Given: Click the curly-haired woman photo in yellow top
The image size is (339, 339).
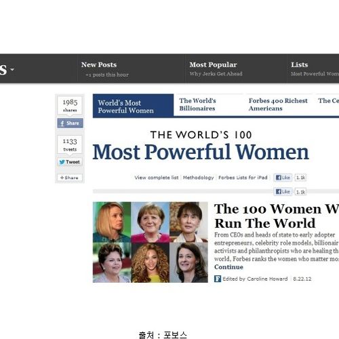Looking at the screenshot, I should 151,262.
